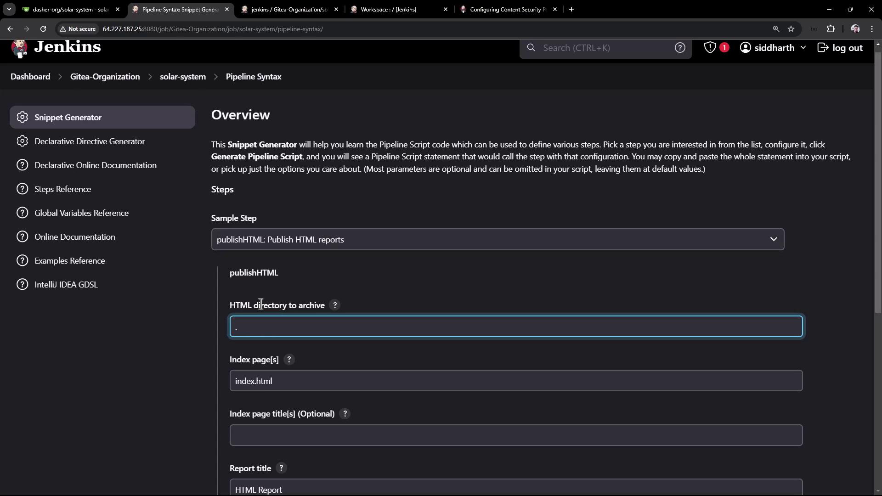Click help icon next to Report title
Screen dimensions: 882x496
pos(281,468)
